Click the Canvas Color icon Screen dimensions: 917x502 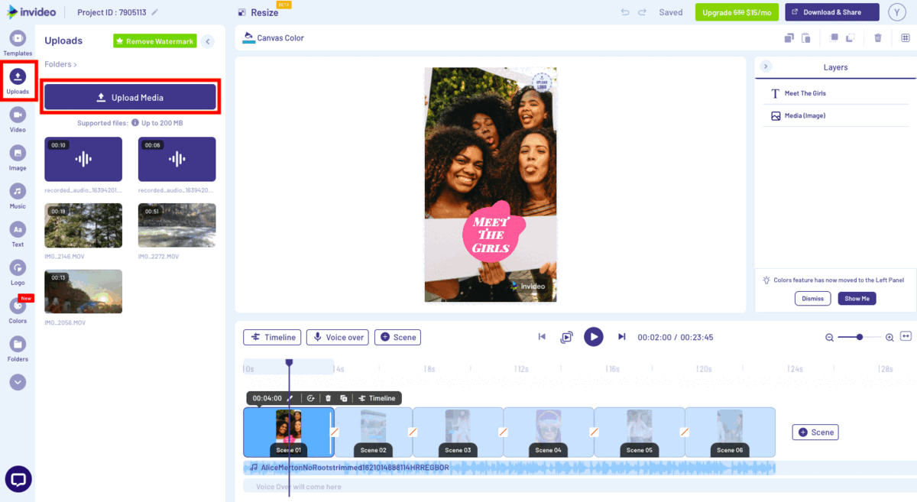(251, 37)
